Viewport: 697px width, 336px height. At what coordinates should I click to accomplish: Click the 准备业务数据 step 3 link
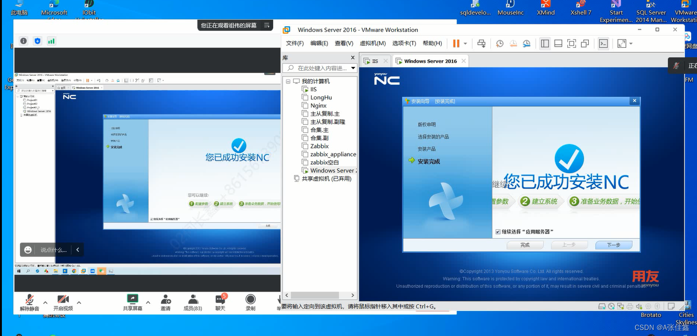[604, 201]
